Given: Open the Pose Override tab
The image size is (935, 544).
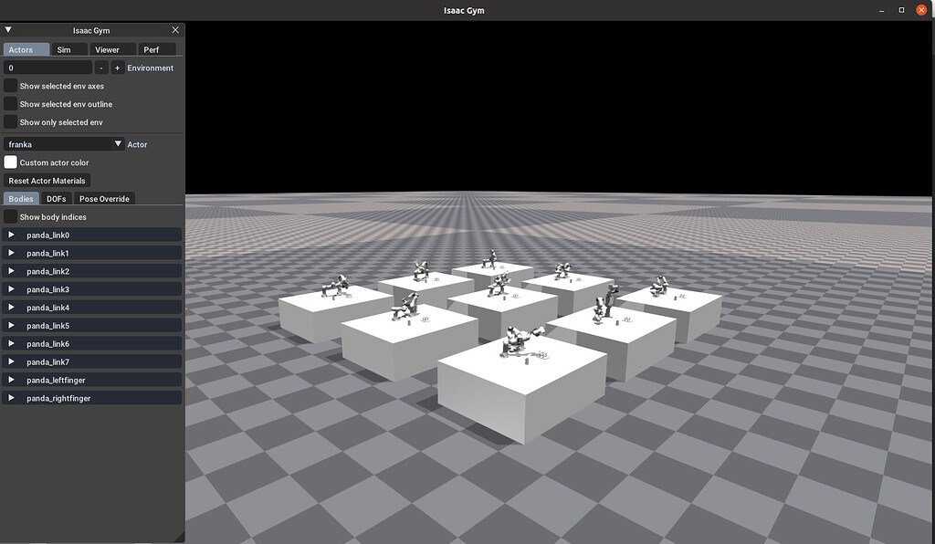Looking at the screenshot, I should coord(104,198).
